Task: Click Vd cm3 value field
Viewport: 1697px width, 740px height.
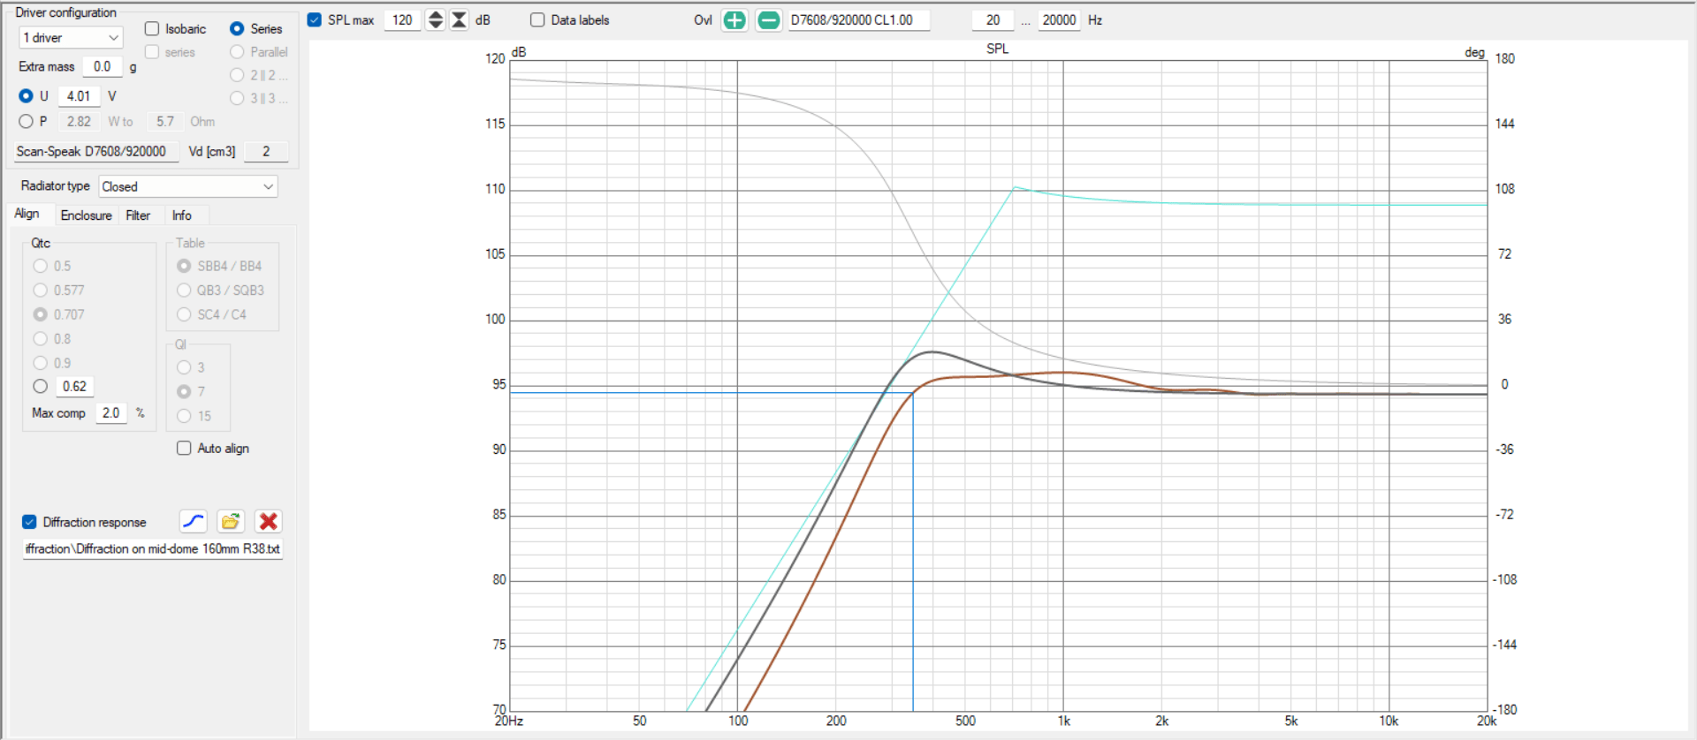Action: [x=266, y=152]
